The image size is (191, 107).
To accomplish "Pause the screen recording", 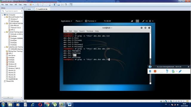I will (x=150, y=71).
